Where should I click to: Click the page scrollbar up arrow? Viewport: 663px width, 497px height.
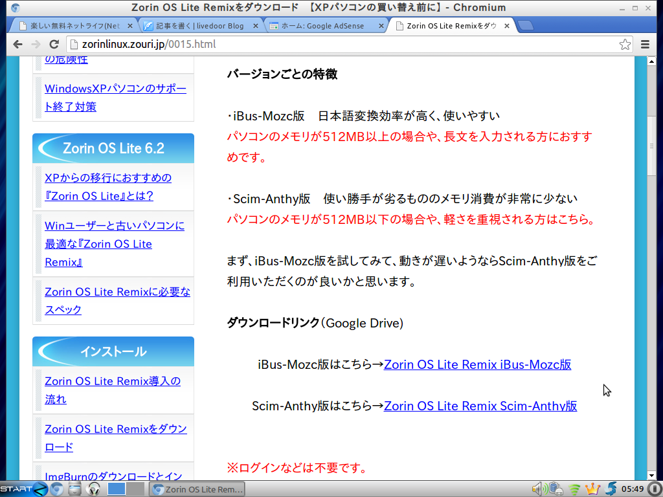pyautogui.click(x=651, y=61)
